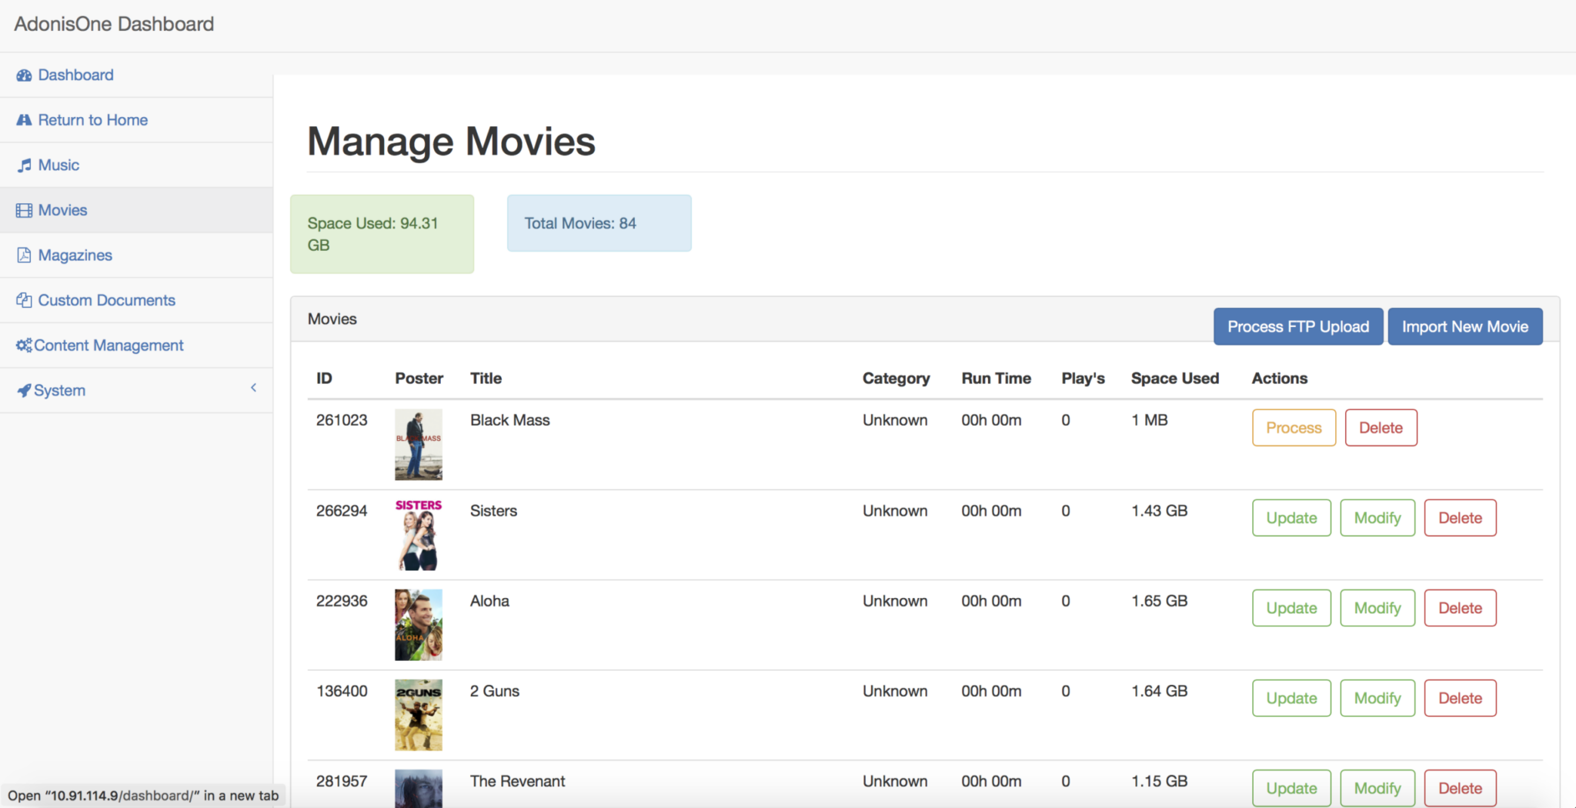Expand the System menu chevron
The height and width of the screenshot is (808, 1576).
[x=253, y=388]
